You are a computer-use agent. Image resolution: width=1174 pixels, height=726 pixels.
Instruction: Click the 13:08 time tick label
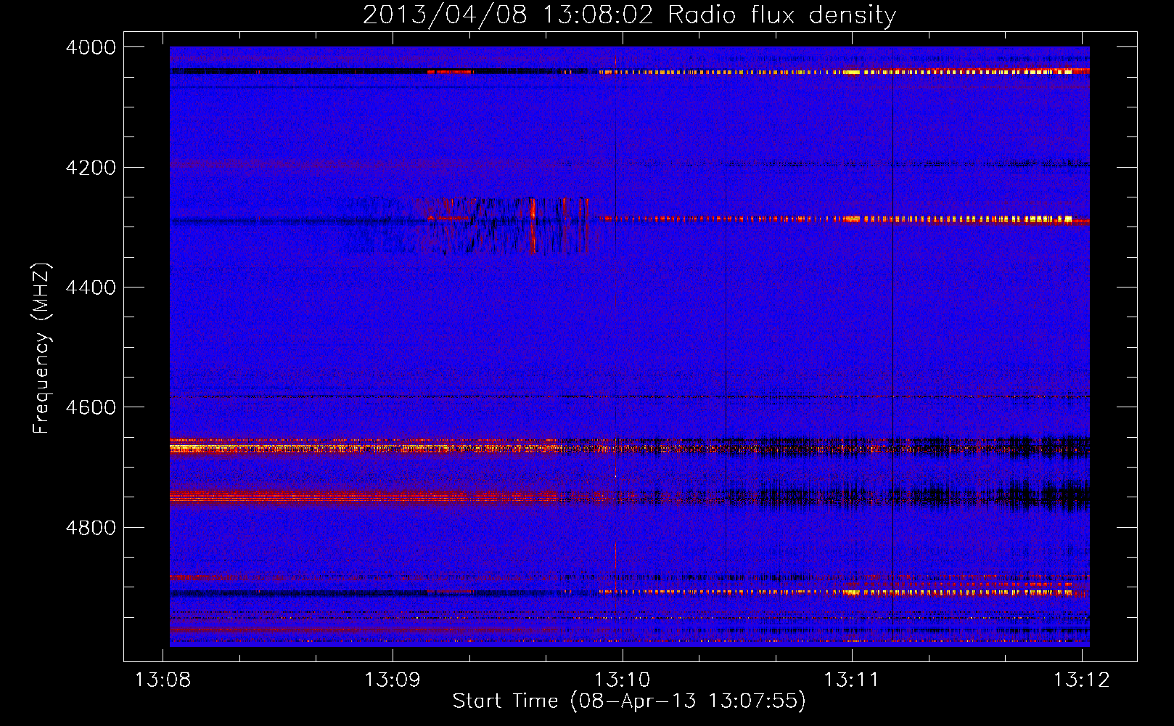click(163, 680)
